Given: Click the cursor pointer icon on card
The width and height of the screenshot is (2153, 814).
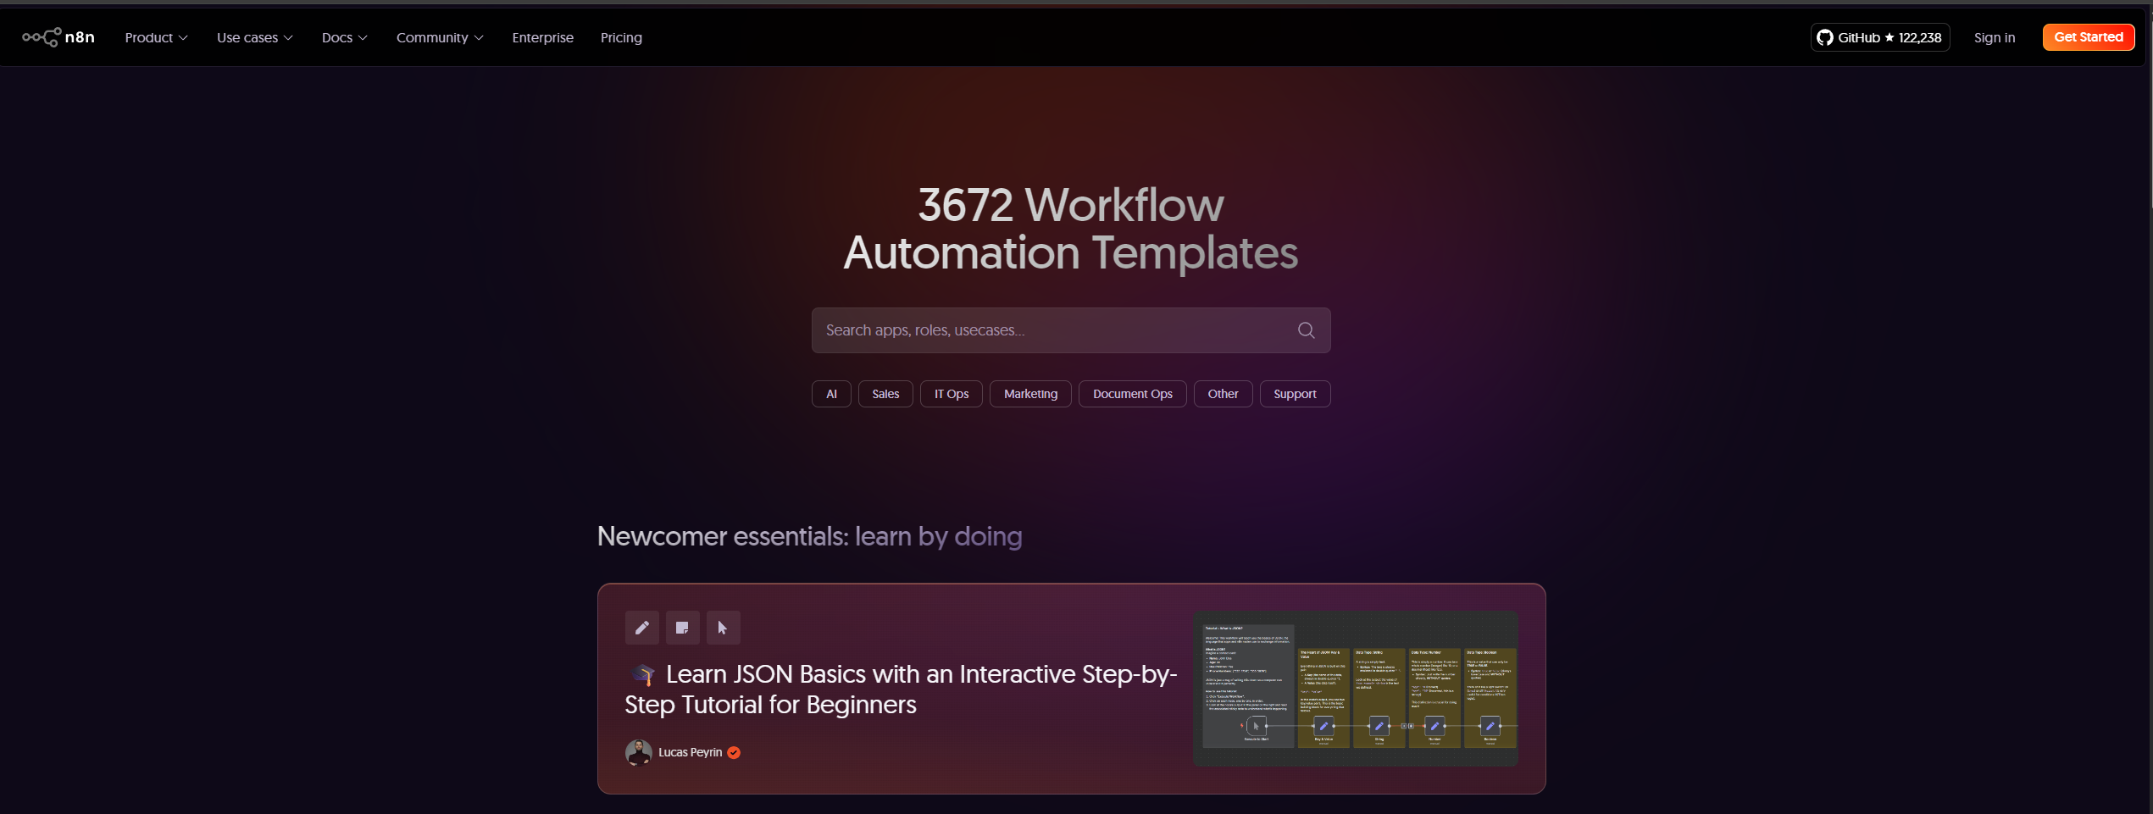Looking at the screenshot, I should pyautogui.click(x=723, y=628).
